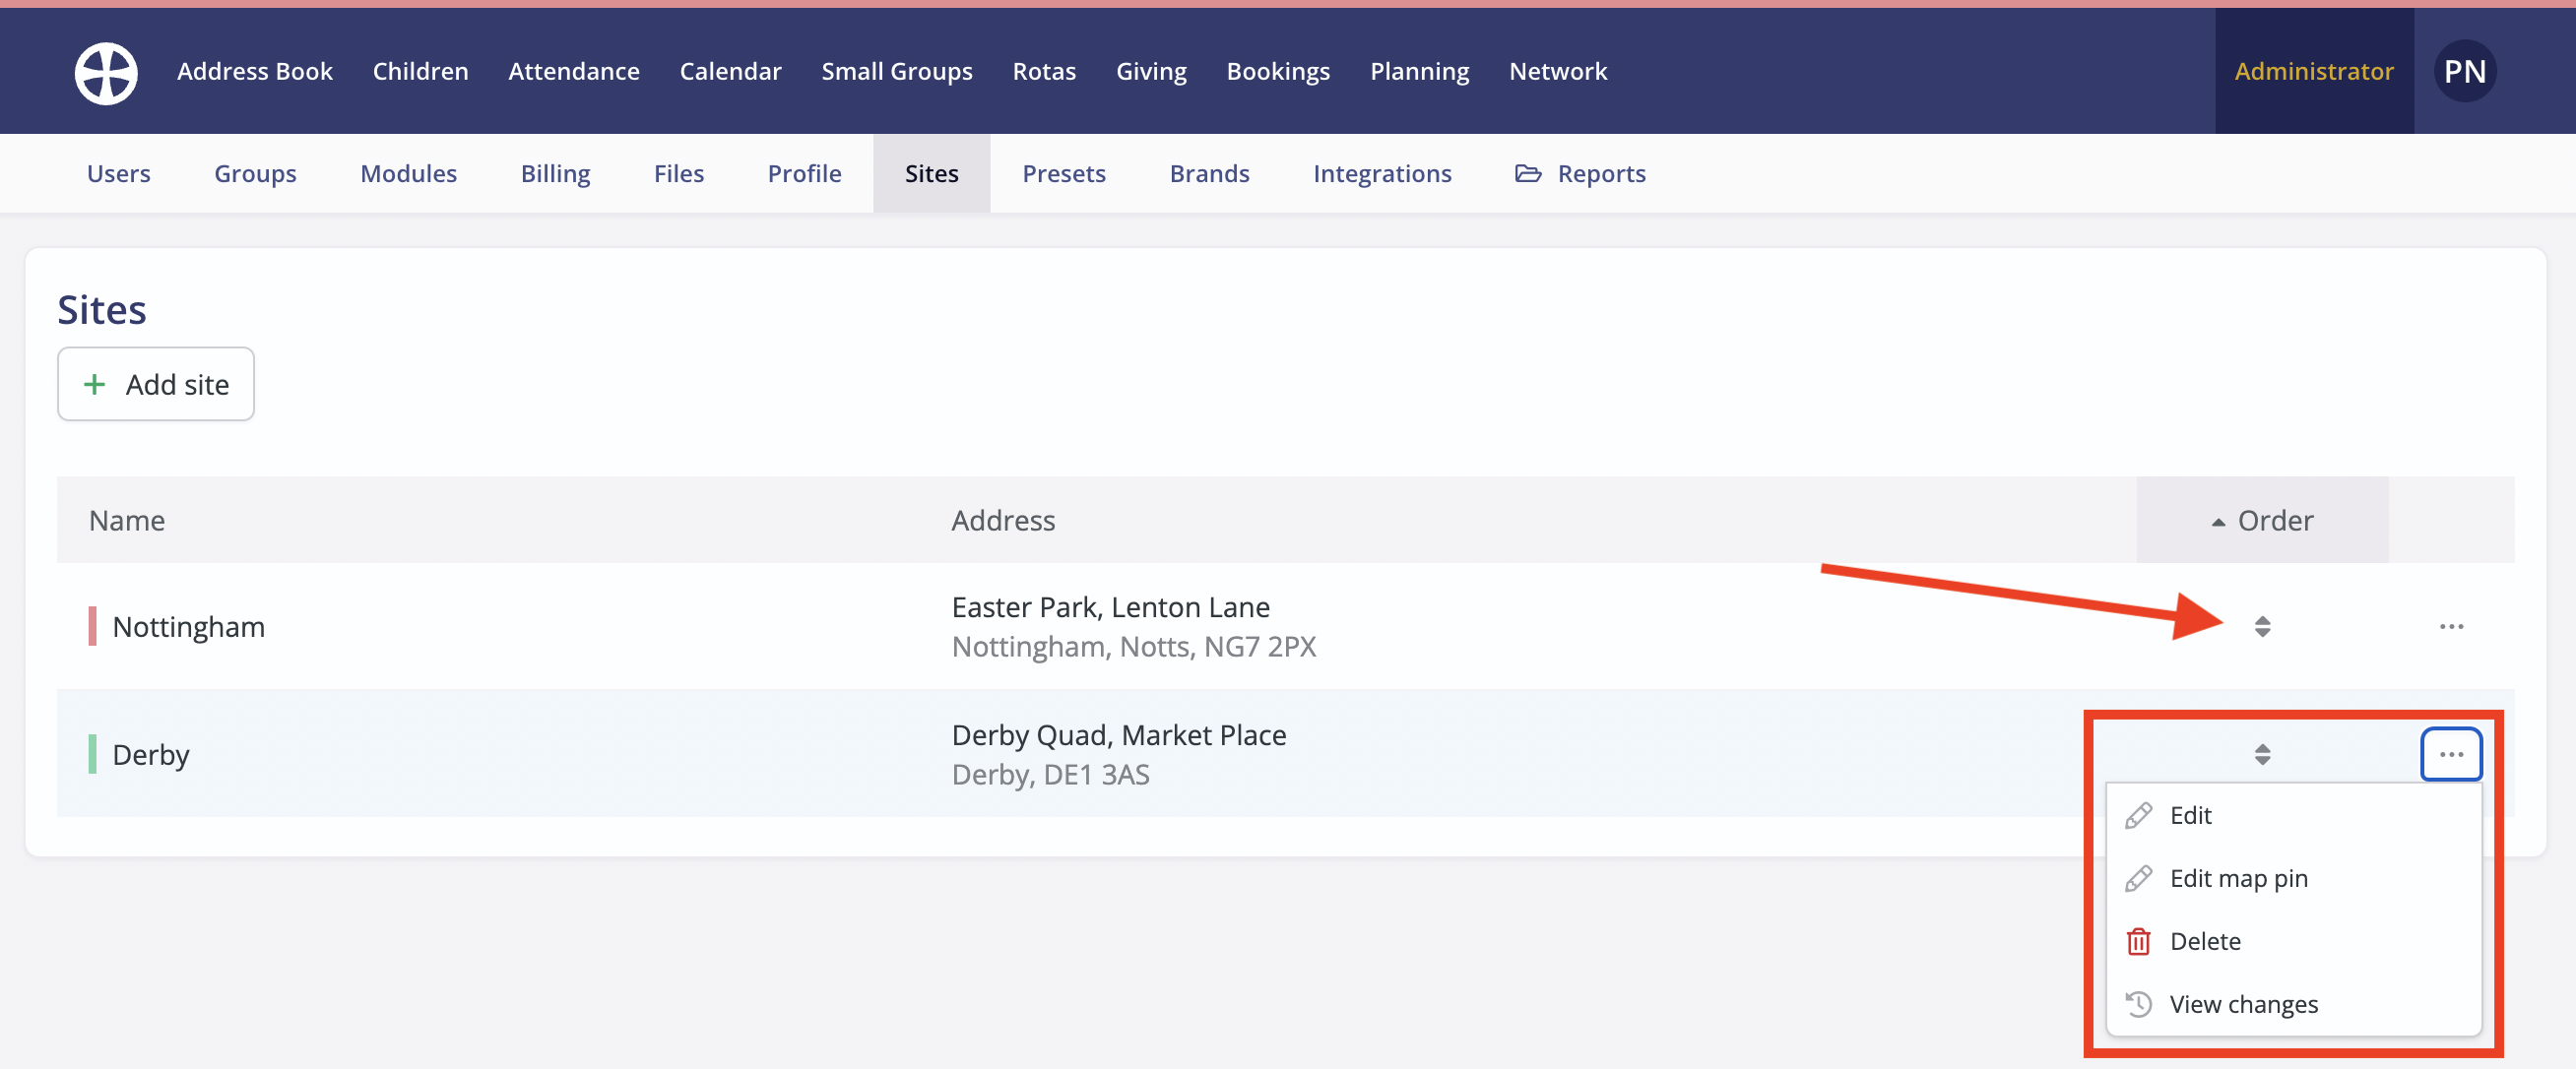Click the pink Nottingham color bar
The image size is (2576, 1069).
[x=93, y=627]
